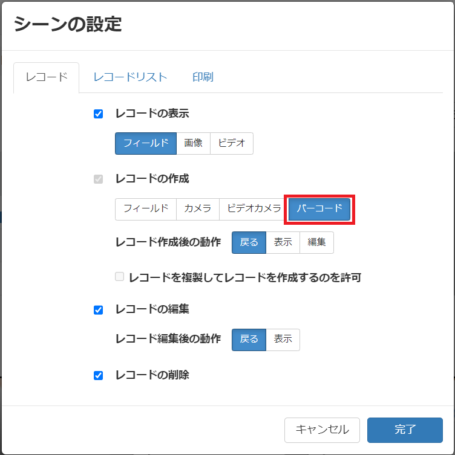
Task: Switch to the レコードリスト tab
Action: (x=130, y=77)
